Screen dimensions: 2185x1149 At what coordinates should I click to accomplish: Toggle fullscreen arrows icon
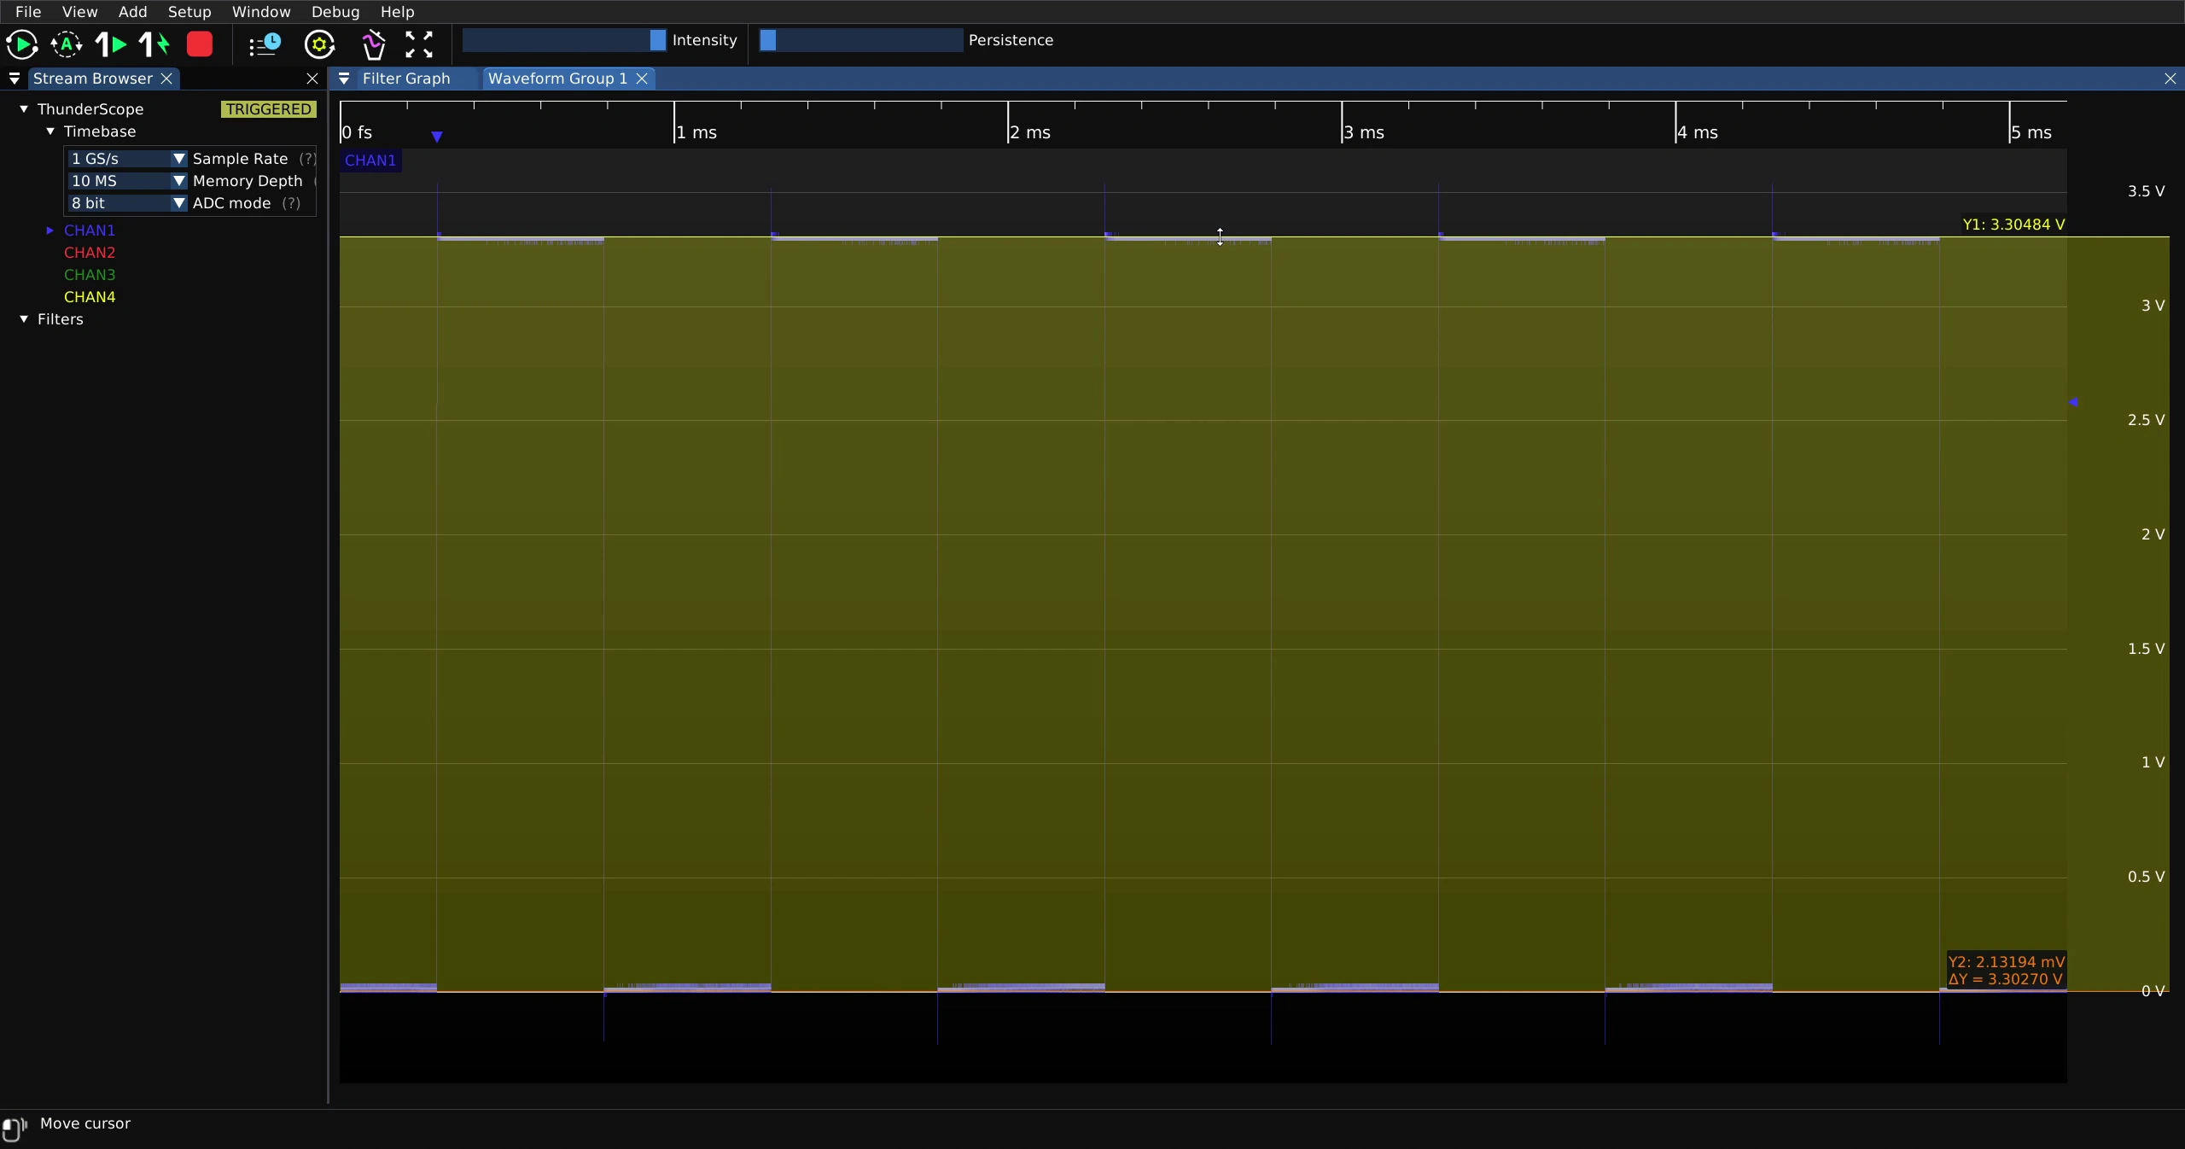point(418,44)
